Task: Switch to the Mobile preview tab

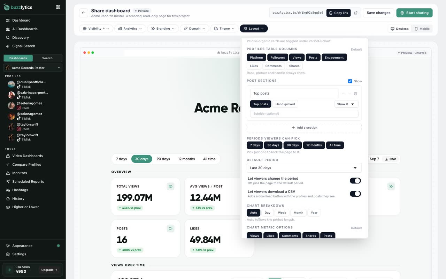Action: click(x=422, y=29)
